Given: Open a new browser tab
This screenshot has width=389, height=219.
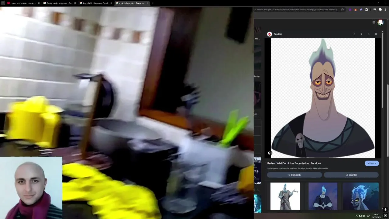Looking at the screenshot, I should tap(153, 3).
